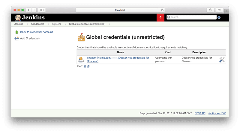The image size is (240, 133).
Task: Expand the arrow after the Jenkins breadcrumb
Action: (28, 24)
